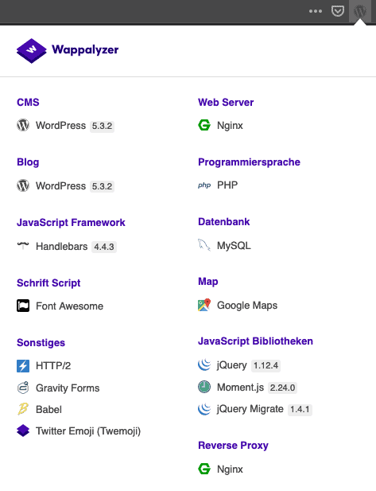Open the Blog category heading
The height and width of the screenshot is (491, 376).
[28, 162]
